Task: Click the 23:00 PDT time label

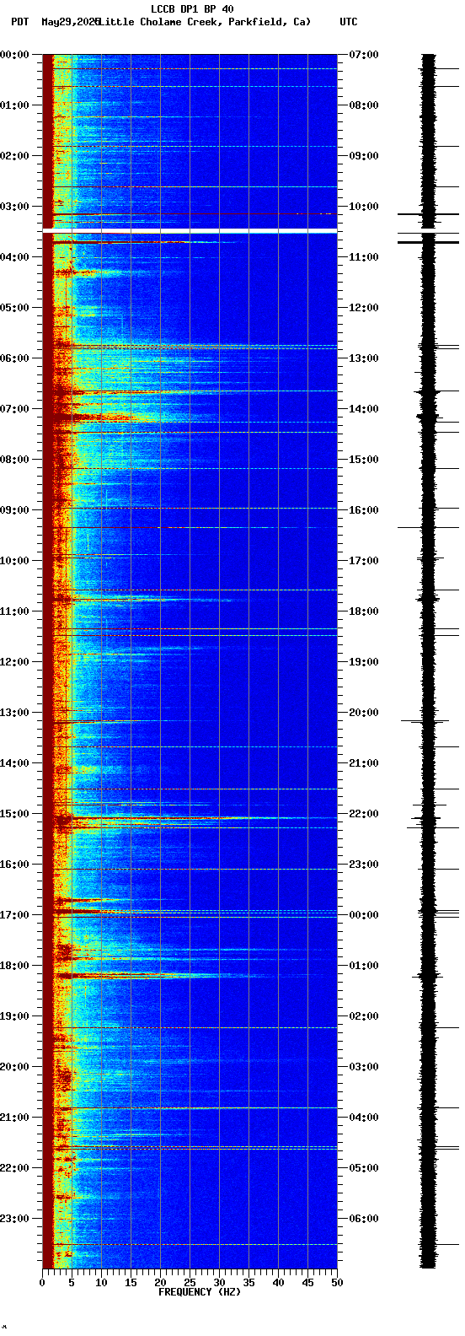Action: tap(14, 1219)
